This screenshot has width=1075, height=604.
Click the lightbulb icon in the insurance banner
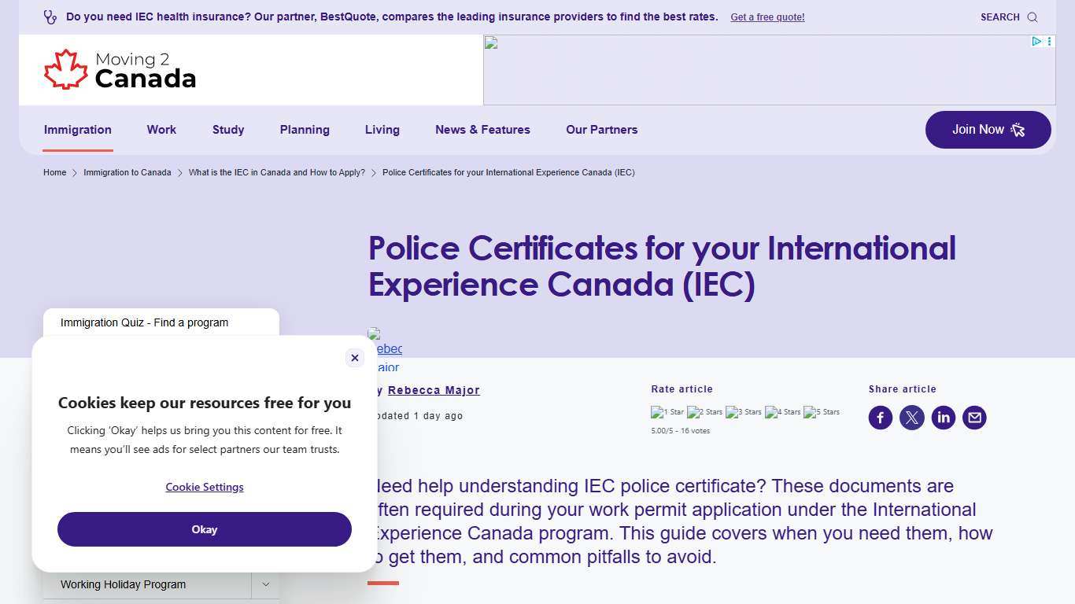point(50,17)
